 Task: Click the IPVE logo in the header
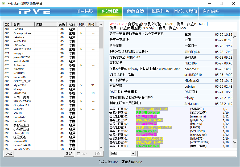point(35,11)
